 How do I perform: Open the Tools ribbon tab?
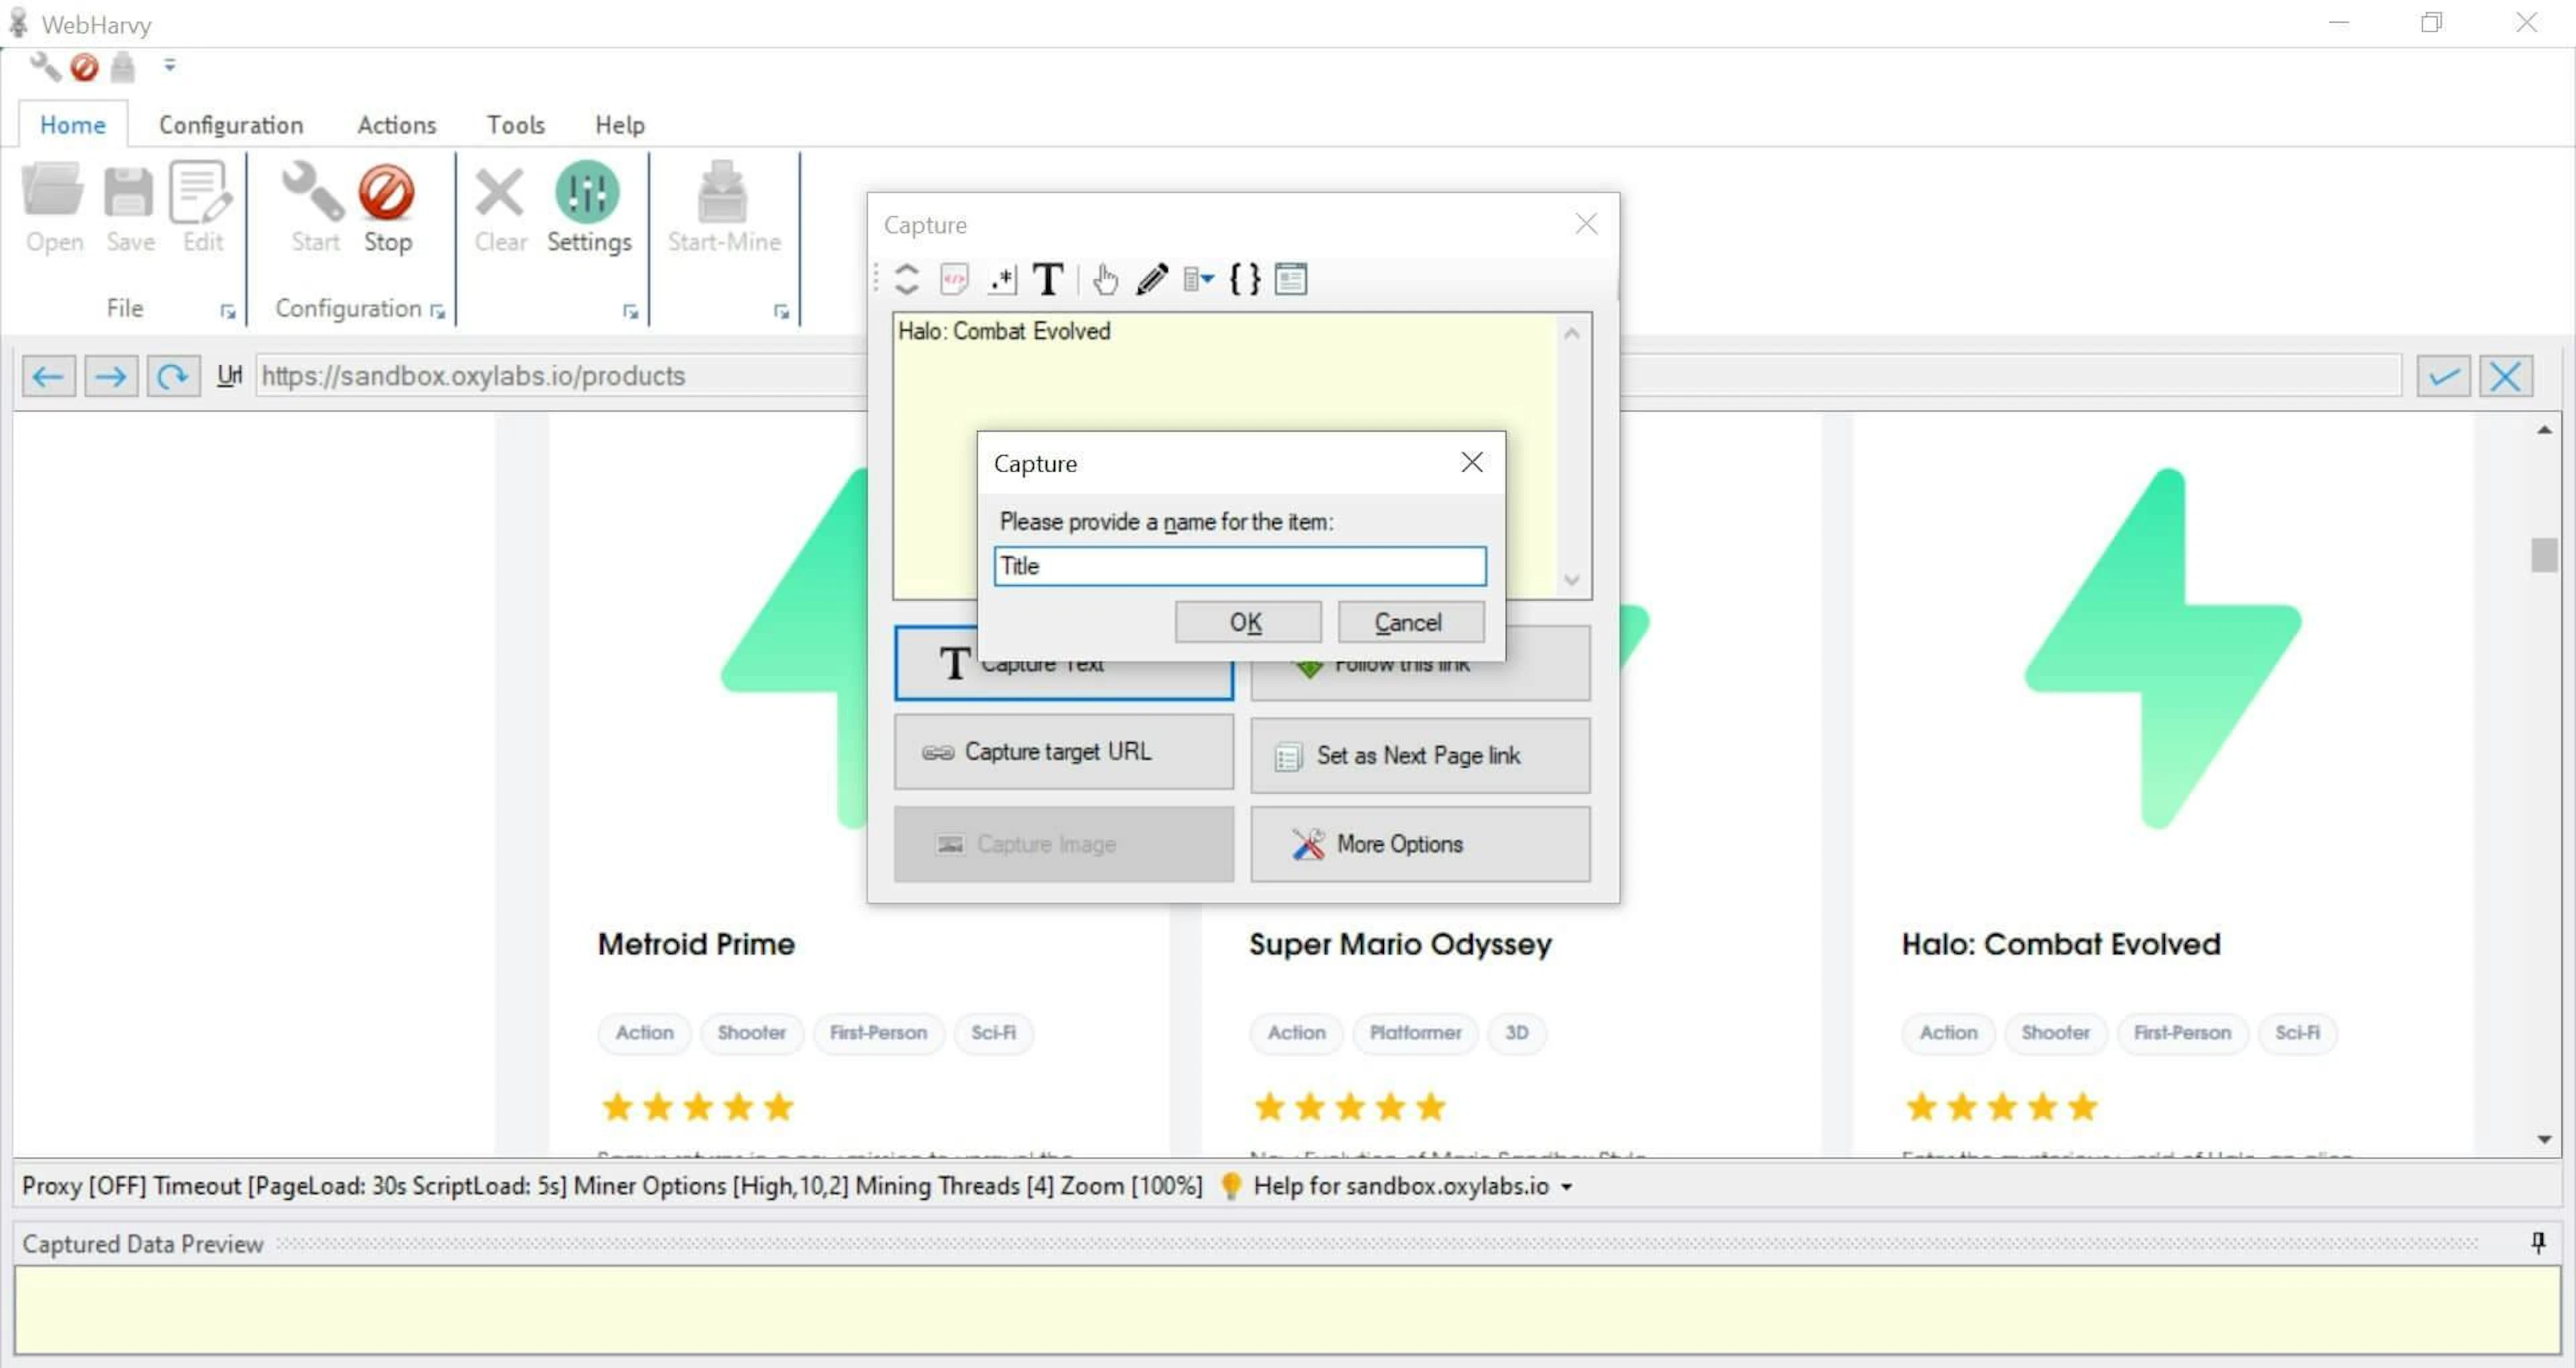tap(516, 125)
